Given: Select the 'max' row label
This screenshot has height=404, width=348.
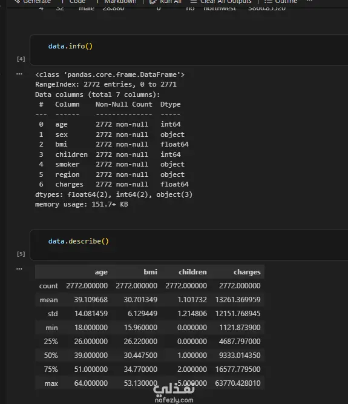Looking at the screenshot, I should [51, 383].
